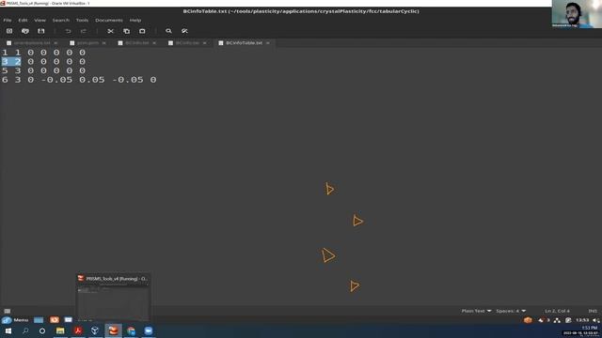Close the fourth document tab
This screenshot has height=338, width=602.
click(x=205, y=43)
